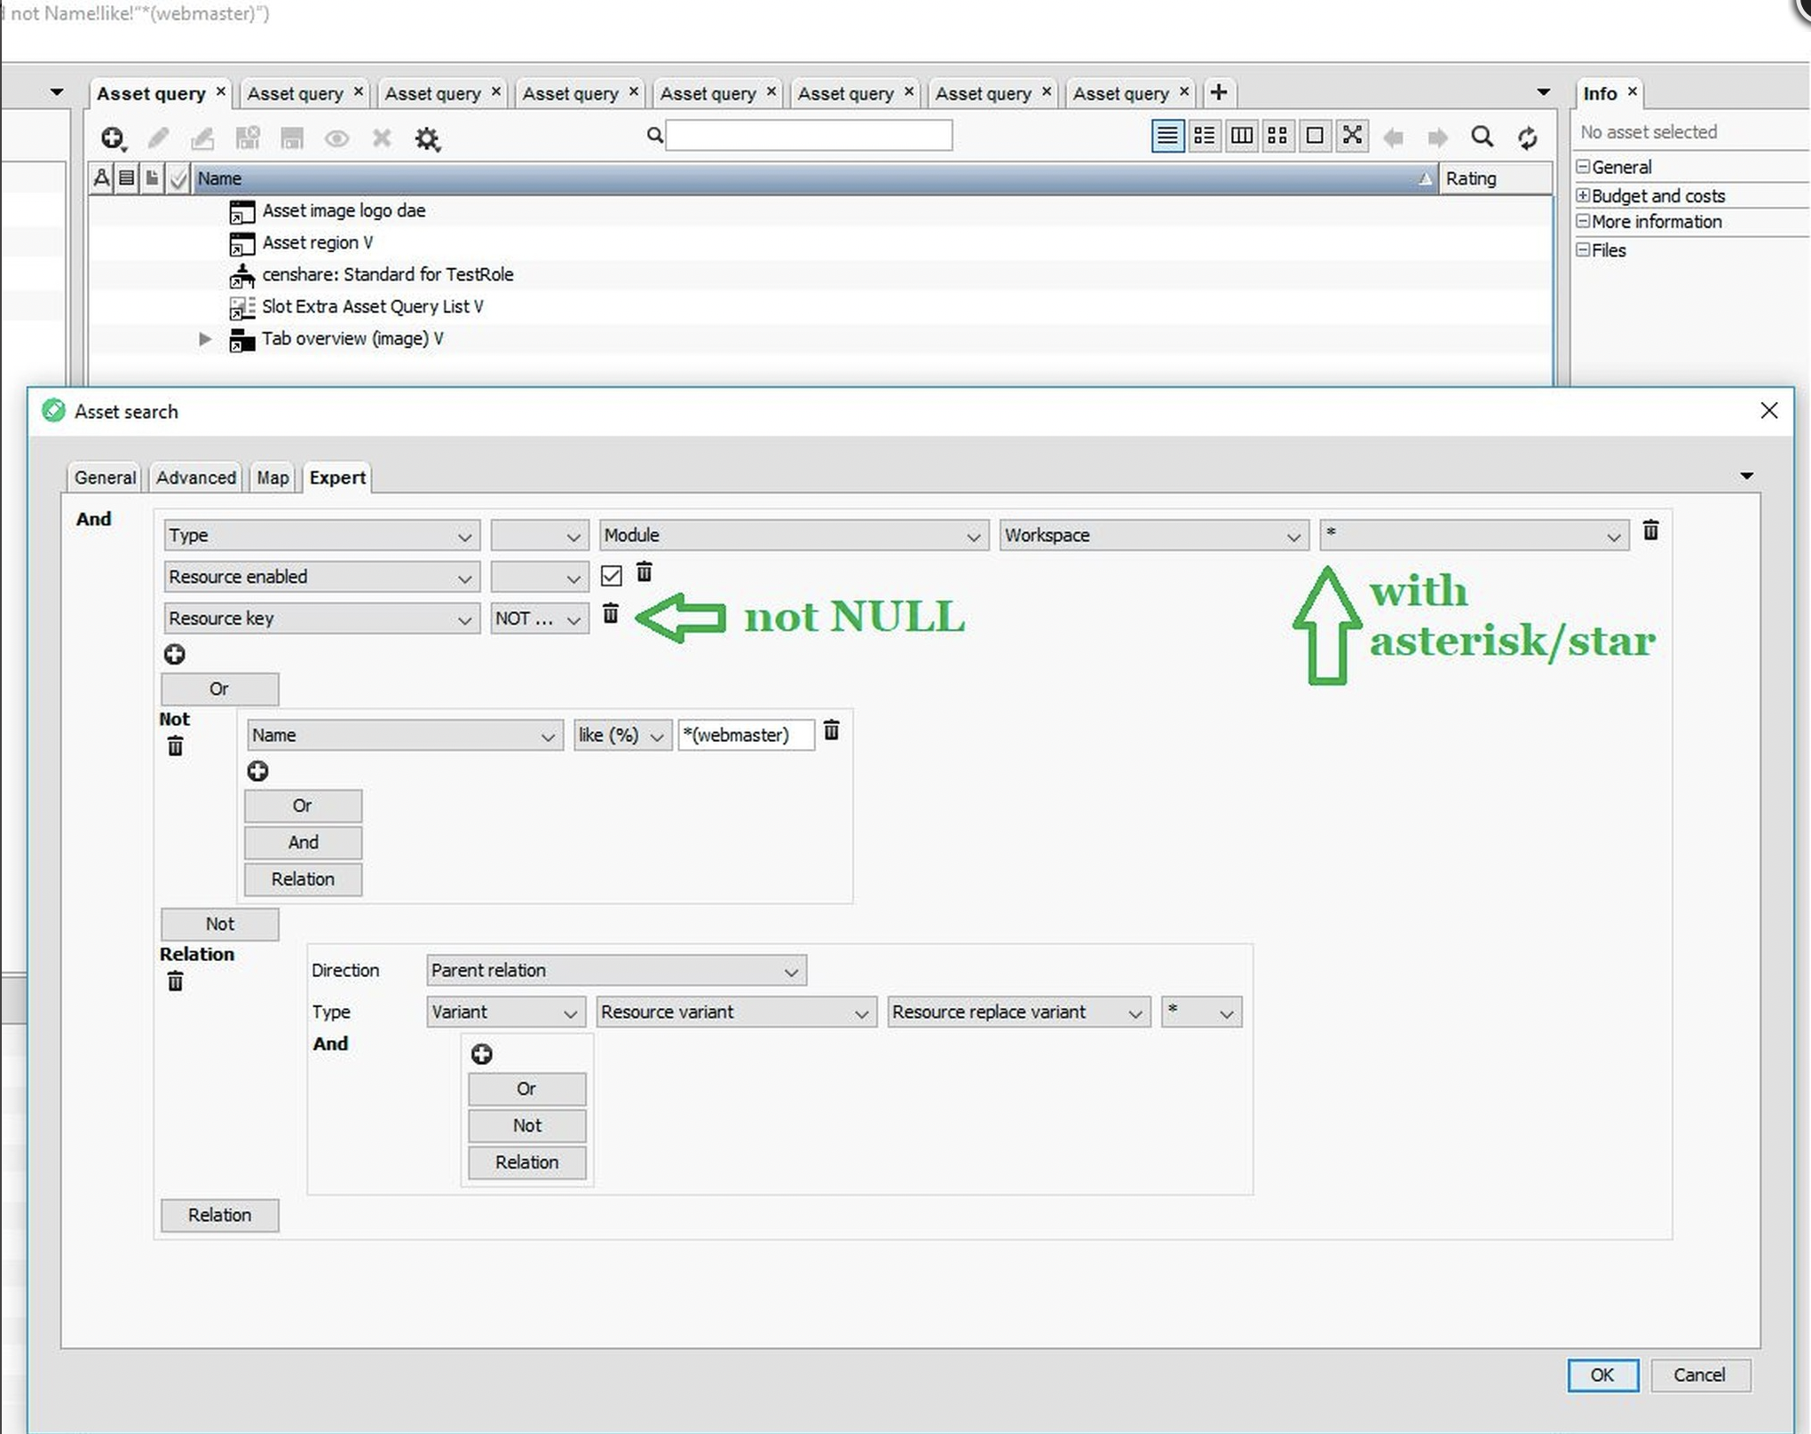Viewport: 1811px width, 1434px height.
Task: Click the magnifier search icon in toolbar
Action: [x=1482, y=137]
